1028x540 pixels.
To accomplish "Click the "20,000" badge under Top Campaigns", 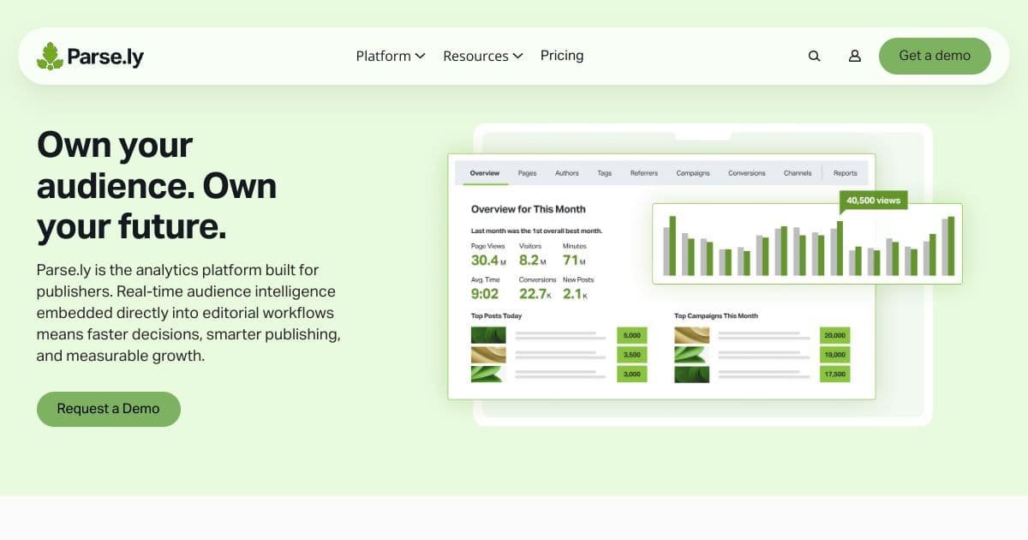I will pyautogui.click(x=834, y=335).
